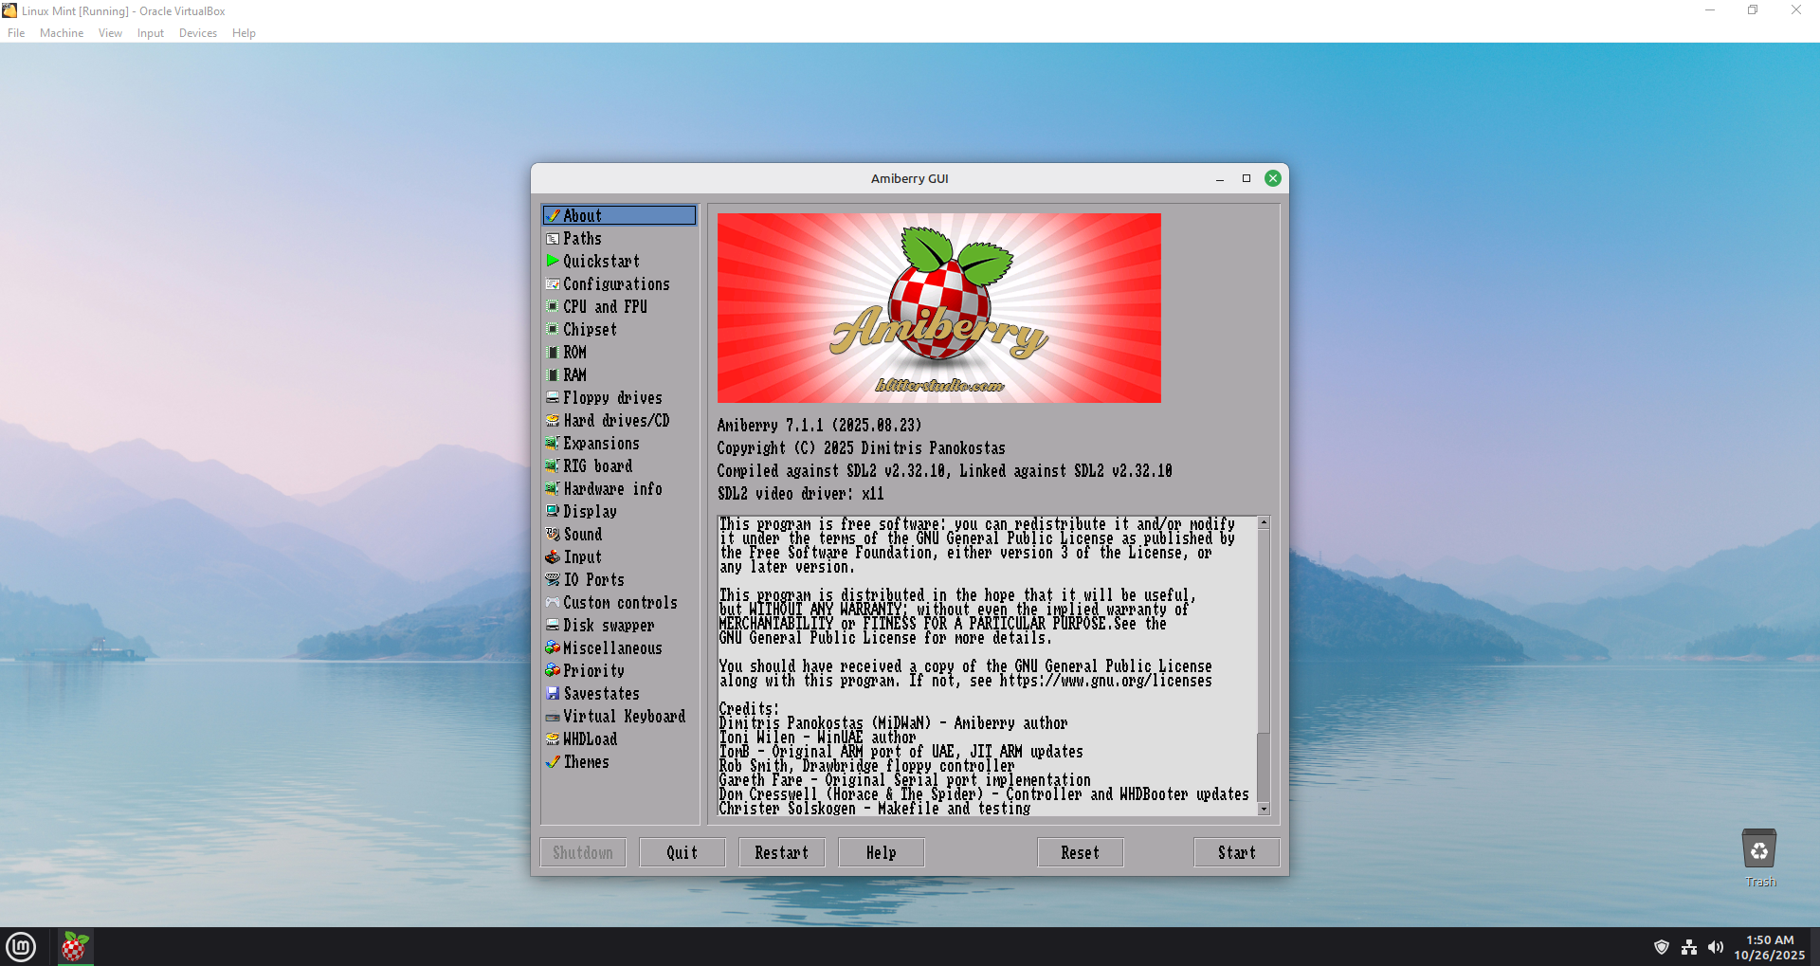Click the volume speaker tray icon
The height and width of the screenshot is (966, 1820).
coord(1716,947)
